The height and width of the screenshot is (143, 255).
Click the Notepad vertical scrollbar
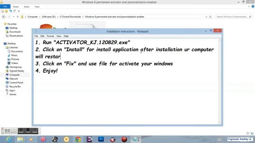220,81
